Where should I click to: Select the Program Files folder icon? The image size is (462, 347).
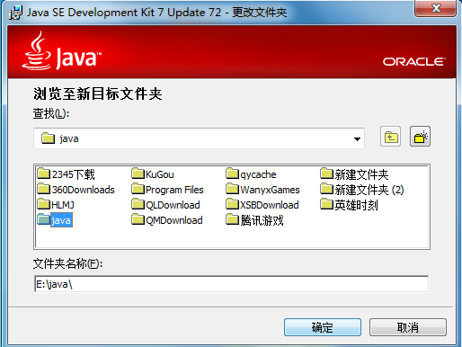point(138,189)
